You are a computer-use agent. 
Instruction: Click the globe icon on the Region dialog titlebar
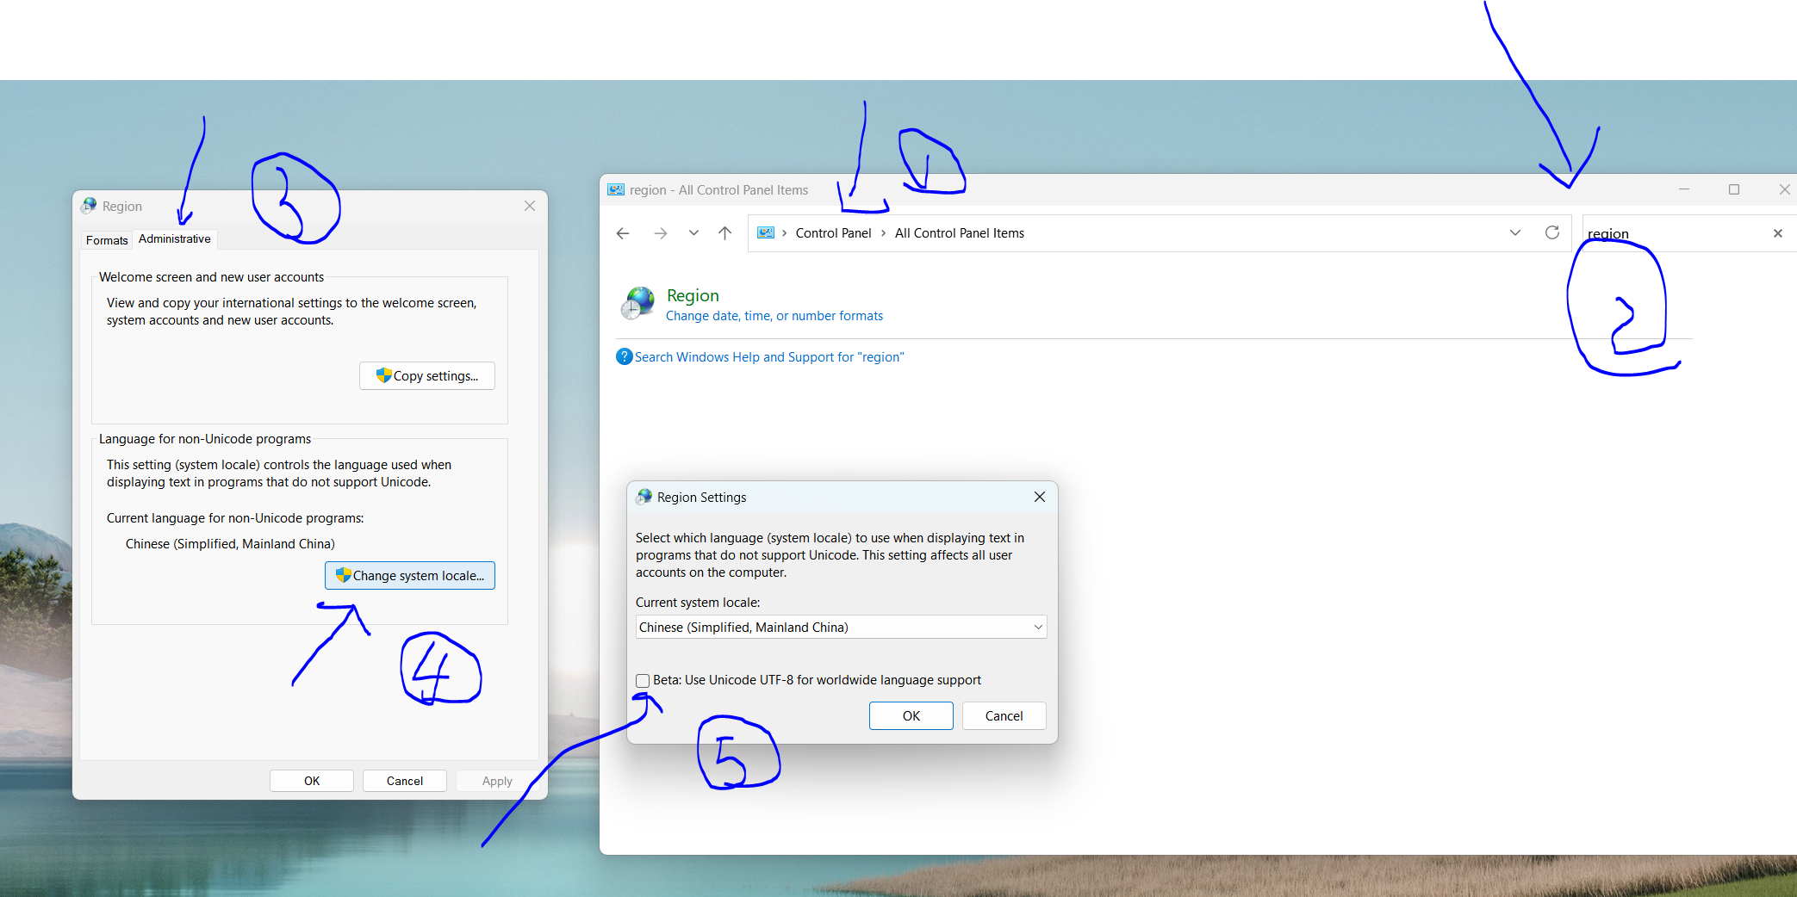(90, 206)
